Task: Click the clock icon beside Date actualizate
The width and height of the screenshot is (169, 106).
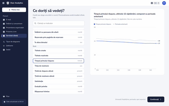Action: pos(4,102)
